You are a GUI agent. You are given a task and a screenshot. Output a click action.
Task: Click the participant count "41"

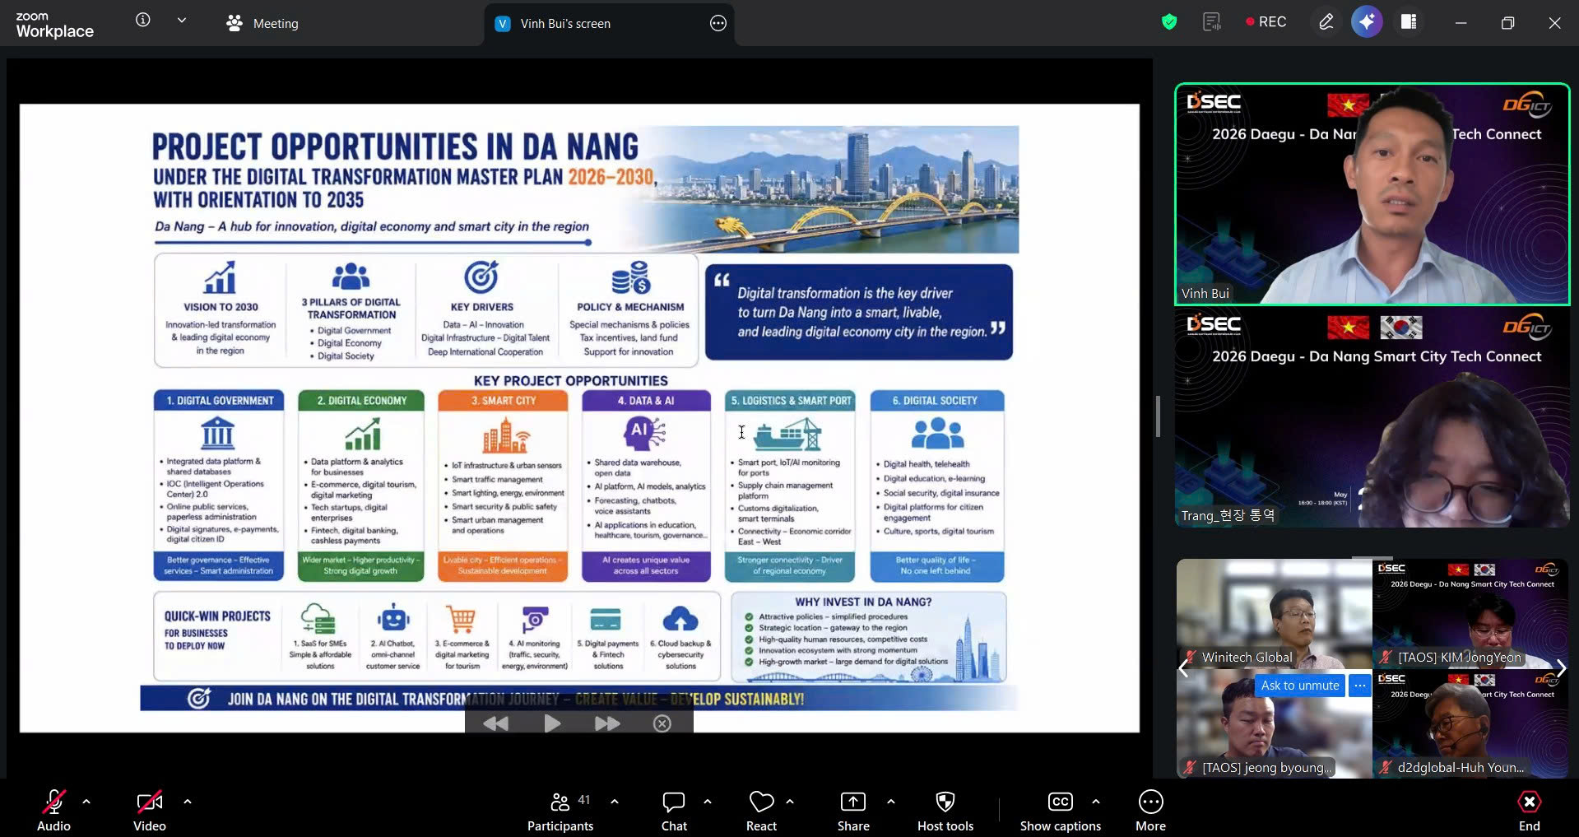tap(584, 800)
